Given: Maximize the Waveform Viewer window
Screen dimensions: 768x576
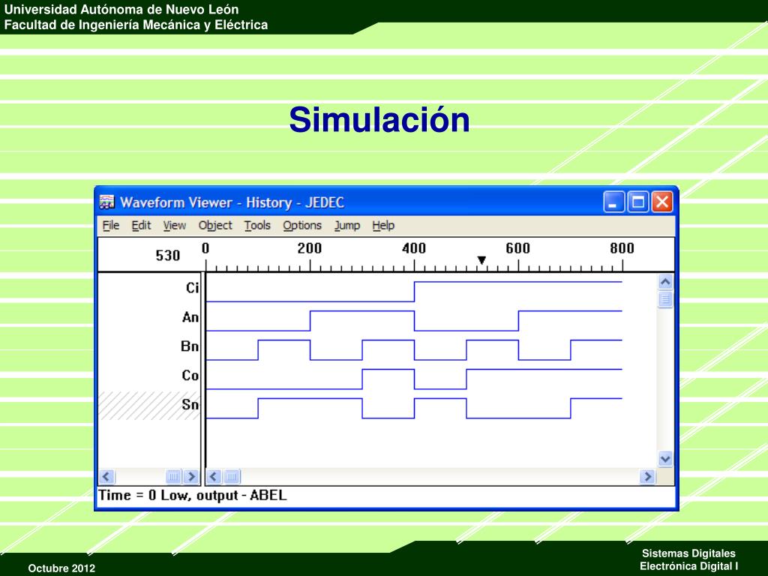Looking at the screenshot, I should 638,202.
